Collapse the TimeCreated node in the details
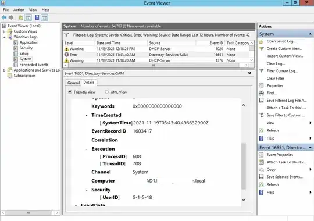This screenshot has width=314, height=221. (x=87, y=115)
